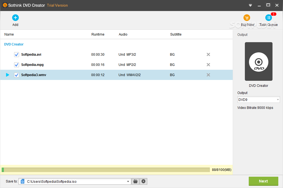This screenshot has width=283, height=188.
Task: Click the Runtime column header
Action: point(98,34)
